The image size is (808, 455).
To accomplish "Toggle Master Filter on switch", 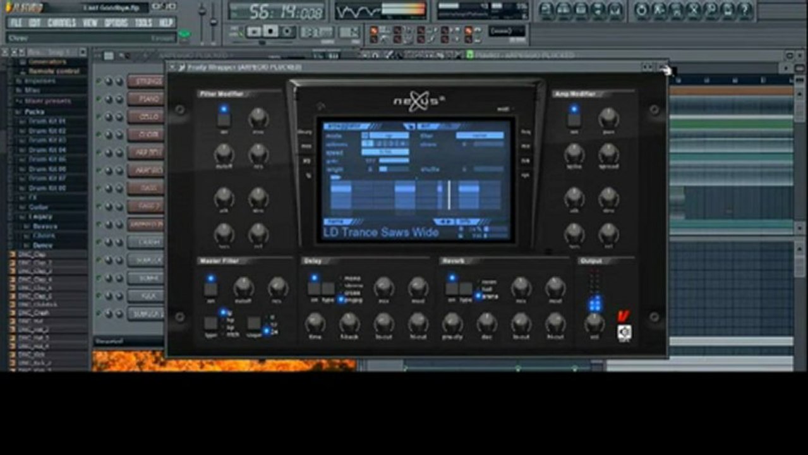I will [210, 289].
